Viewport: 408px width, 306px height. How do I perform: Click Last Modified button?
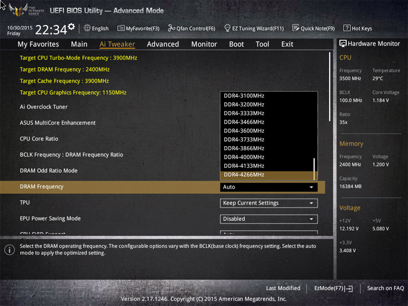[283, 288]
